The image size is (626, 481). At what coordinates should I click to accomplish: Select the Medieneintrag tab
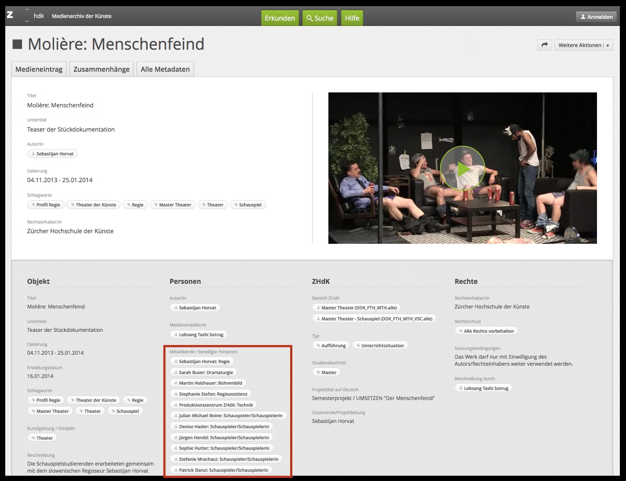39,69
